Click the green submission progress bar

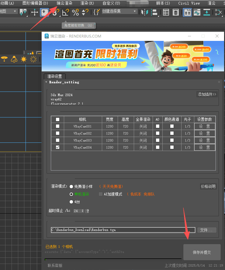pyautogui.click(x=113, y=259)
